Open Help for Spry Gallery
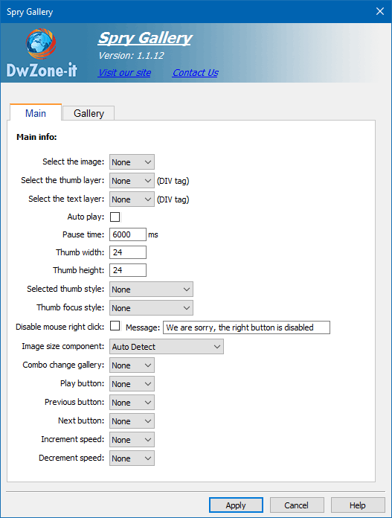Screen dimensions: 392x518 pos(358,505)
